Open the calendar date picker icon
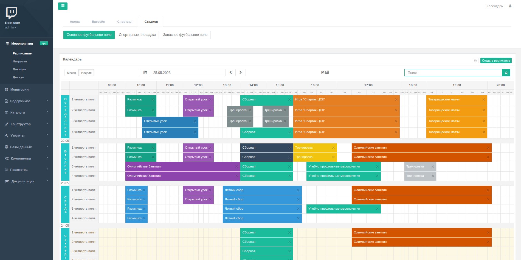521x260 pixels. pos(145,73)
